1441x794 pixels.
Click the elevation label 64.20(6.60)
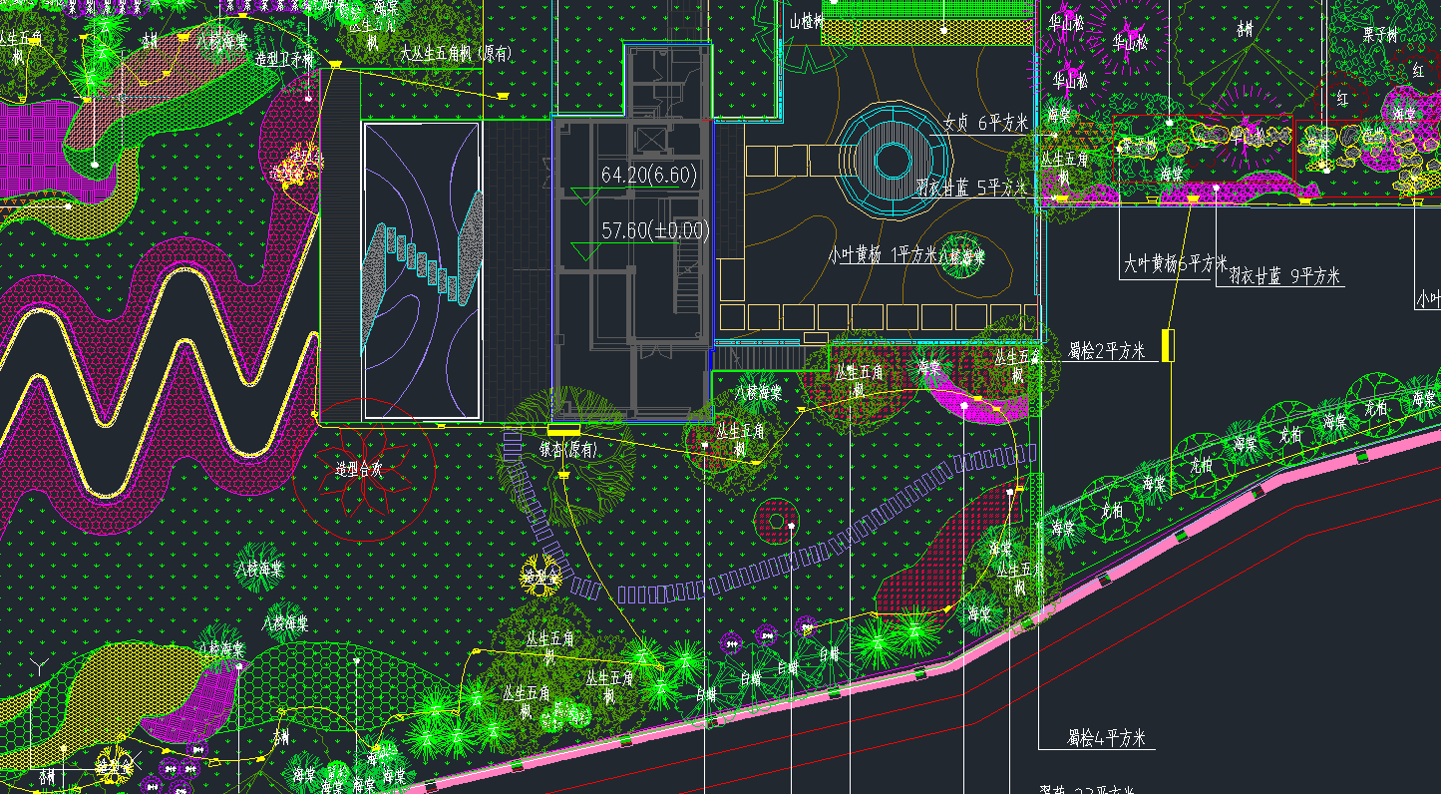[649, 176]
